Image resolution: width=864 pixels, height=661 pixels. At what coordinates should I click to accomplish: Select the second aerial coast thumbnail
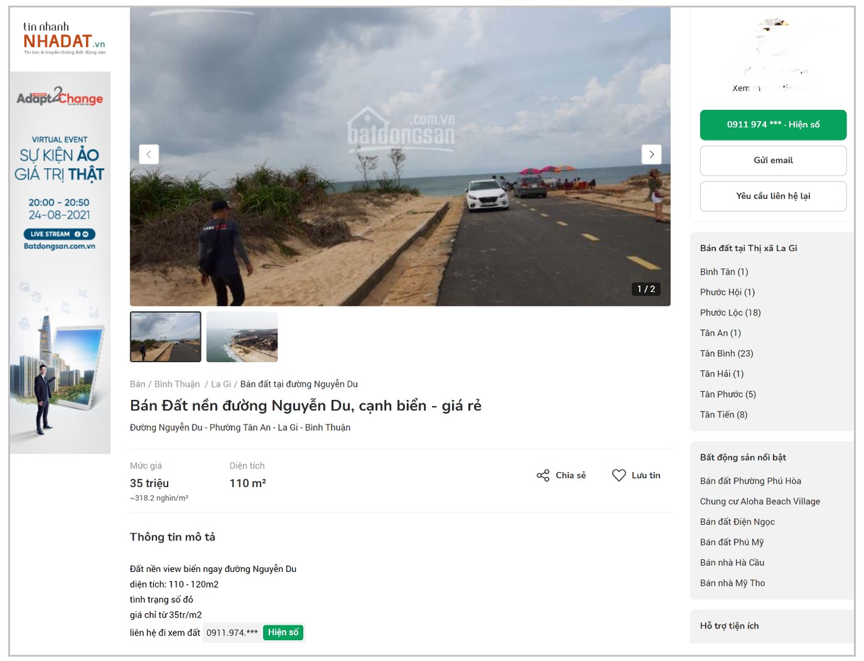242,337
